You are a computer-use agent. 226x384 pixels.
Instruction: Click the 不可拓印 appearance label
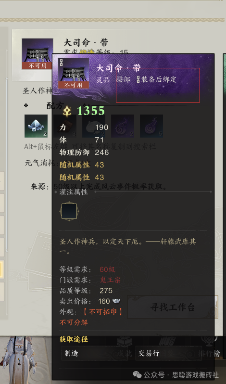[102, 312]
